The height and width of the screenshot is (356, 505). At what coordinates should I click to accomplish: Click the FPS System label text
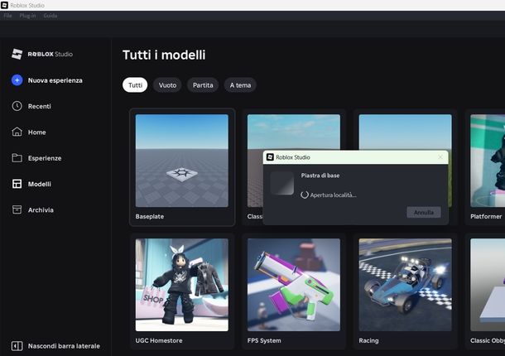(x=264, y=340)
